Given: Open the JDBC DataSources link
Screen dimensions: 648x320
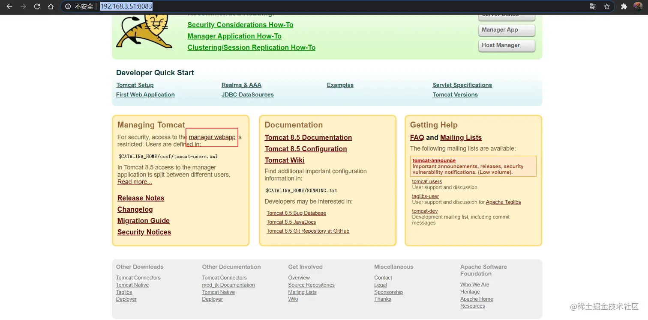Looking at the screenshot, I should tap(247, 95).
